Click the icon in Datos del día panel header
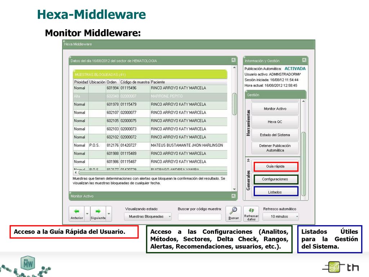 point(233,60)
